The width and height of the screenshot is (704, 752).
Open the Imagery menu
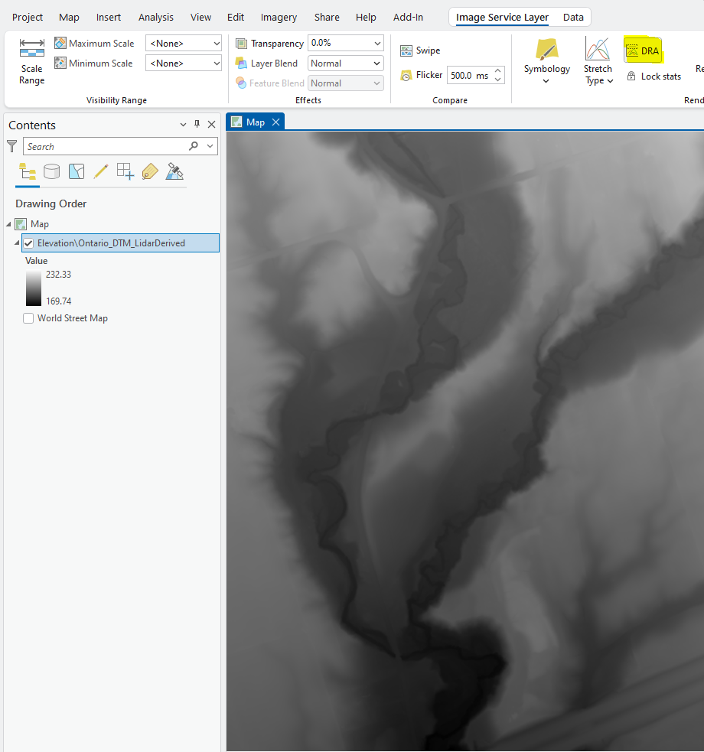pos(279,17)
